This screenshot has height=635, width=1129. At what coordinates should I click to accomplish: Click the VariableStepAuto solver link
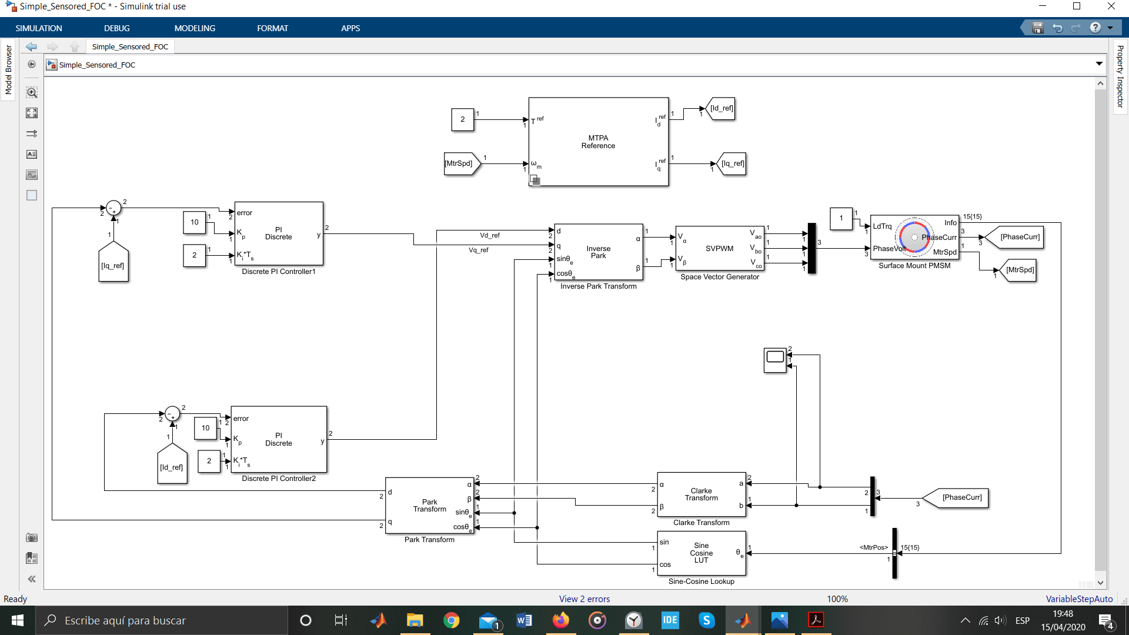(1079, 599)
